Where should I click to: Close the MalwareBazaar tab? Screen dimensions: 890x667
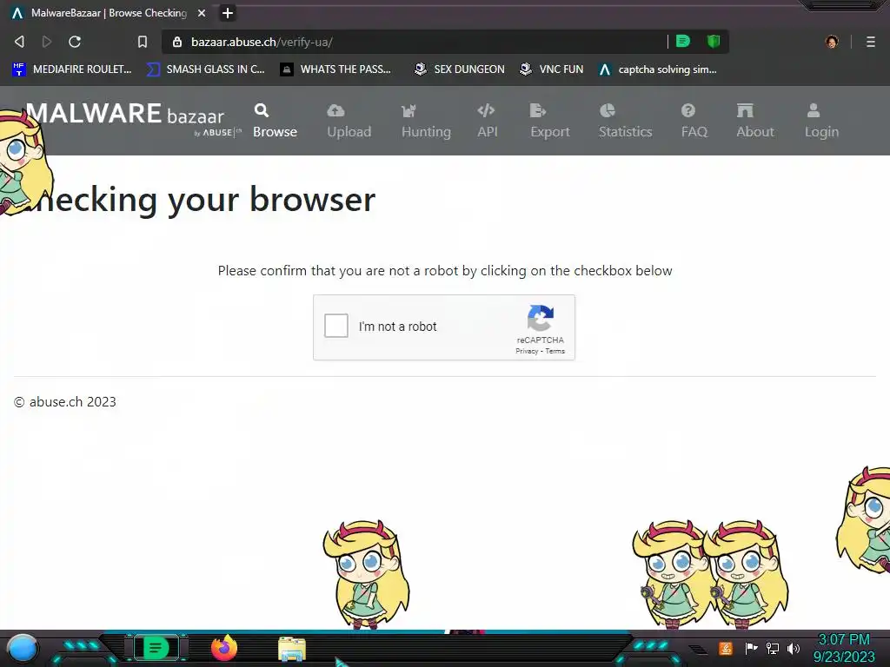pyautogui.click(x=202, y=12)
